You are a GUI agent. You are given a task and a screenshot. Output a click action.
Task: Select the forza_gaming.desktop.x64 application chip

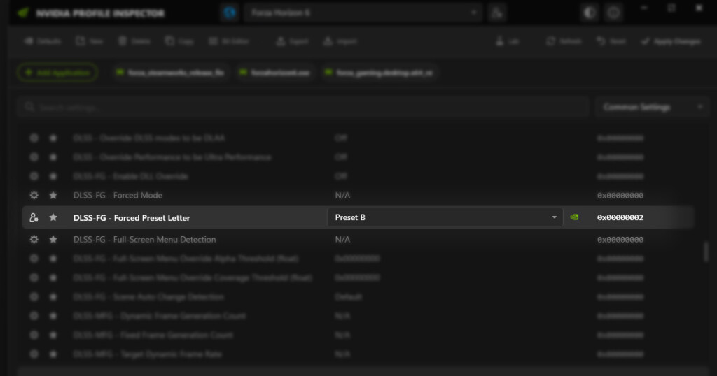[x=379, y=73]
